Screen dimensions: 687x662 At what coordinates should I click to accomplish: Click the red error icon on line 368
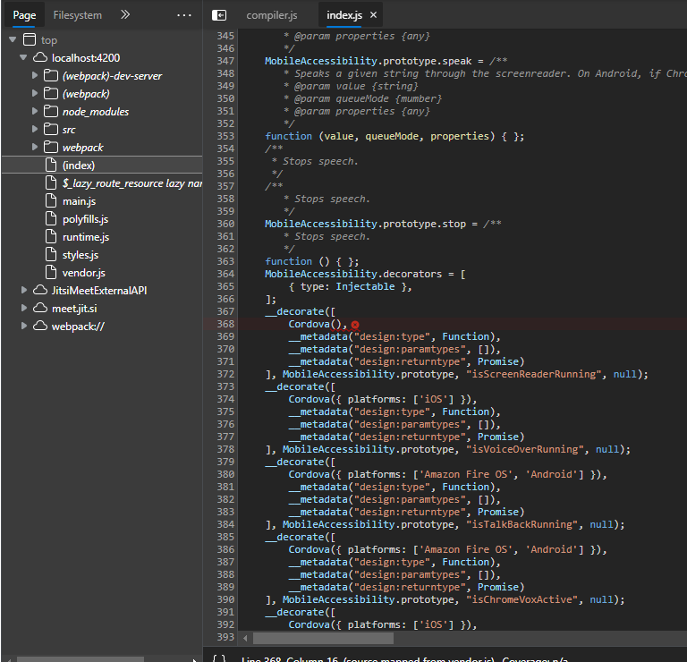355,325
